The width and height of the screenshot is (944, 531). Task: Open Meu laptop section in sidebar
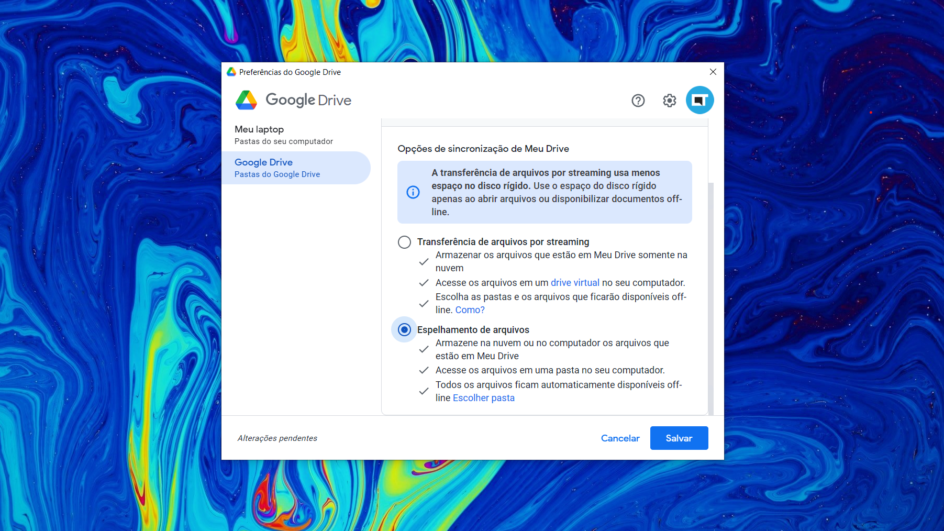coord(296,135)
